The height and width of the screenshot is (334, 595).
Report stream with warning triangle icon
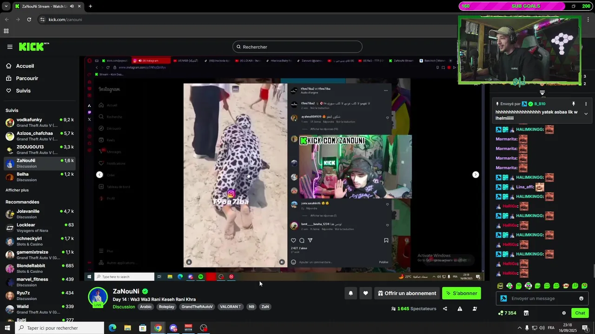pos(460,308)
